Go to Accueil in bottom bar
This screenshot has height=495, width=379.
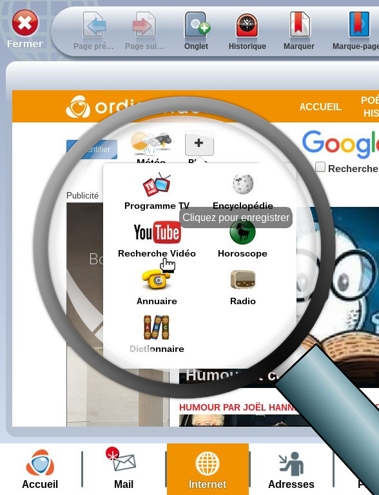[40, 469]
